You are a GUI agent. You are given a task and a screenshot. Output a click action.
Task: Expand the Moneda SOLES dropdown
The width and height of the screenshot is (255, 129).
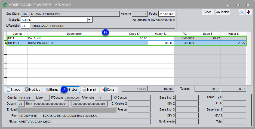coord(89,20)
